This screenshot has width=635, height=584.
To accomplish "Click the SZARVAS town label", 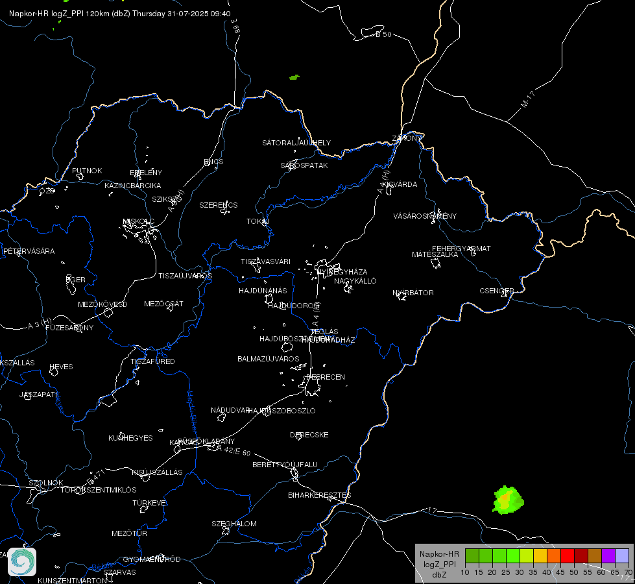I will pyautogui.click(x=119, y=572).
